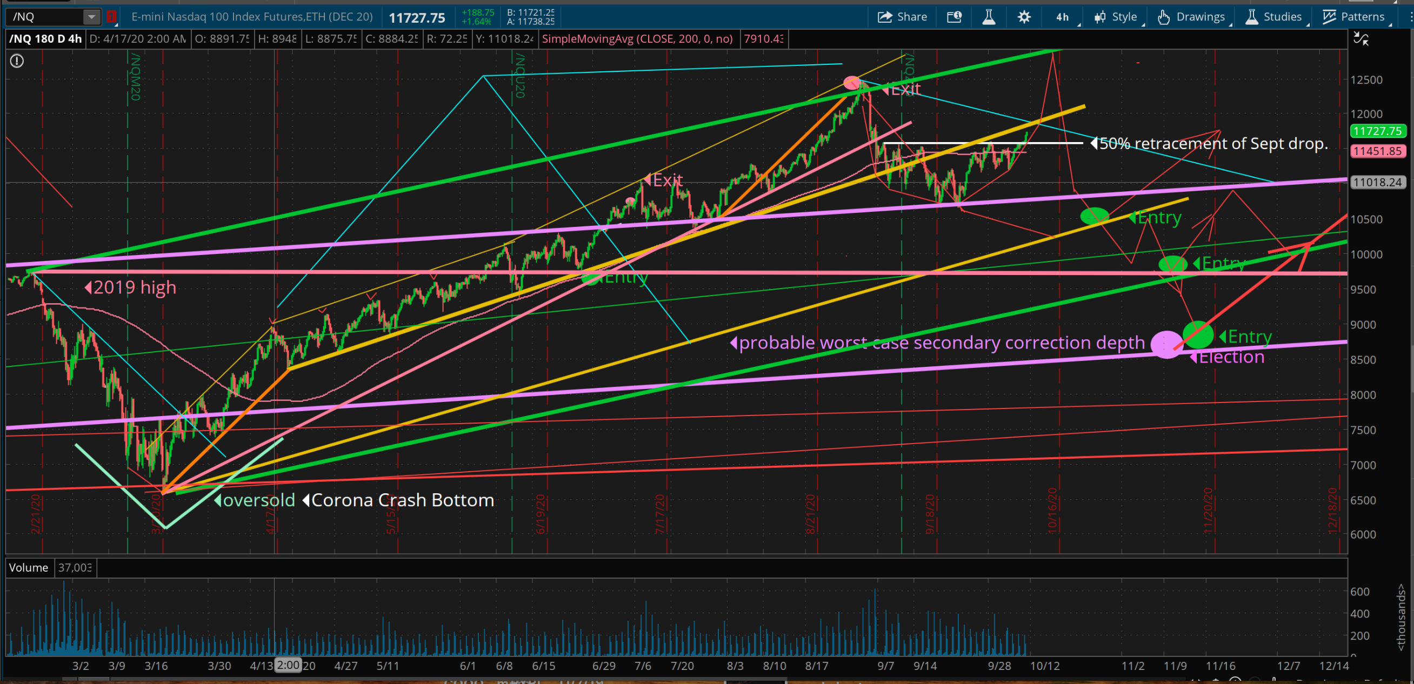The width and height of the screenshot is (1414, 684).
Task: Click the /NQ symbol input field
Action: pos(46,17)
